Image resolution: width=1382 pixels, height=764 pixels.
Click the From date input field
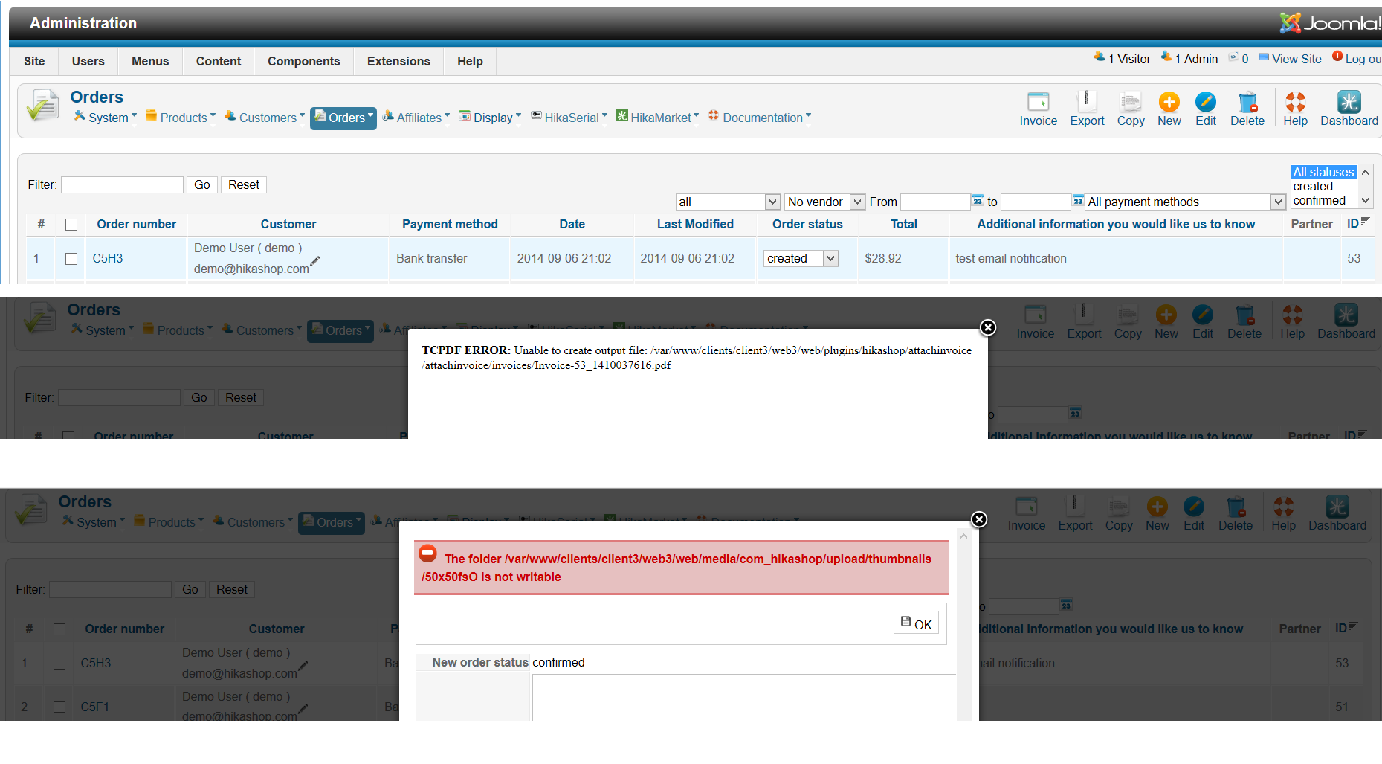935,202
